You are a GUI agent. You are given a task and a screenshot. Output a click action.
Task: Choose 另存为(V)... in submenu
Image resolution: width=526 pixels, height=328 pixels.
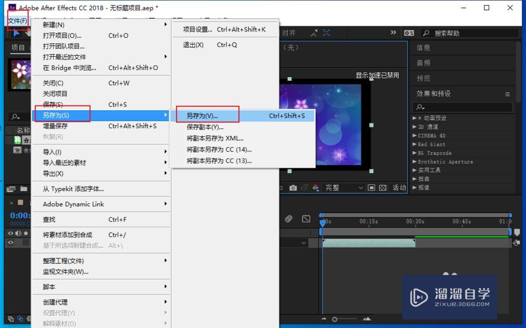[x=242, y=116]
